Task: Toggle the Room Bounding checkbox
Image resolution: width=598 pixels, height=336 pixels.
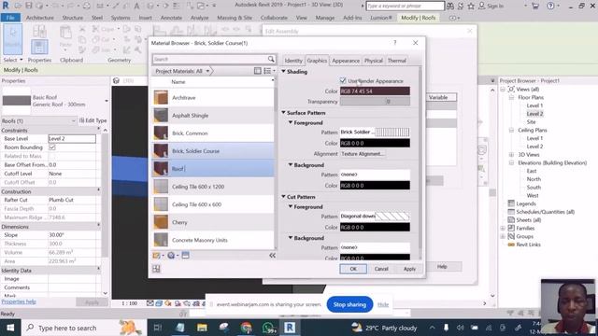Action: click(52, 147)
